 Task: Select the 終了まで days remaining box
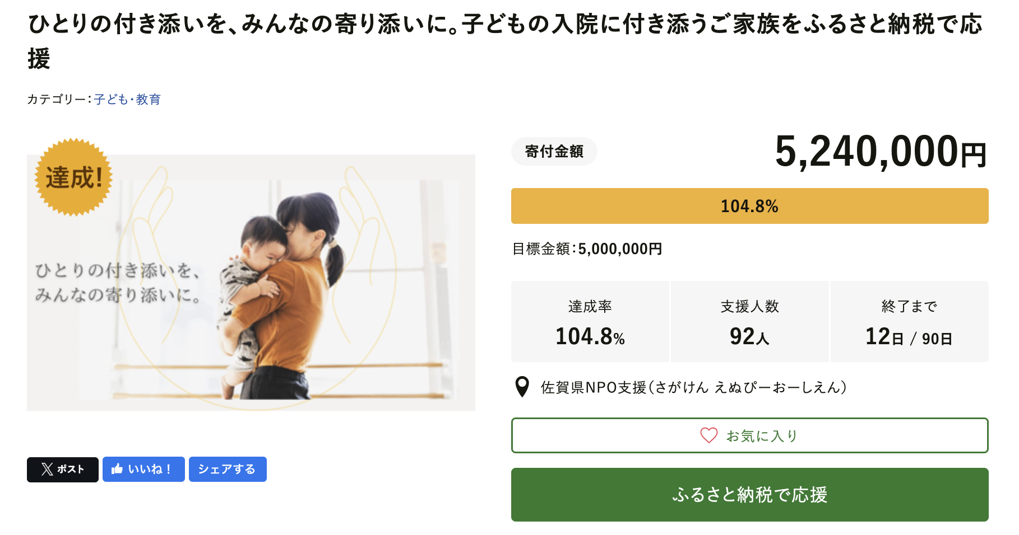[x=909, y=322]
